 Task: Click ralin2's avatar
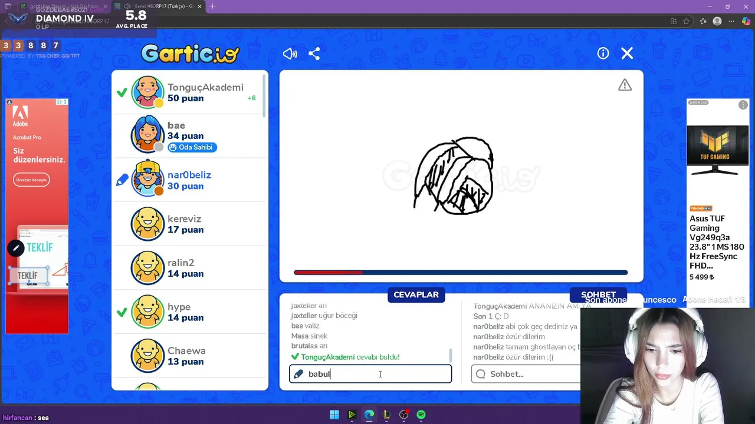tap(147, 268)
